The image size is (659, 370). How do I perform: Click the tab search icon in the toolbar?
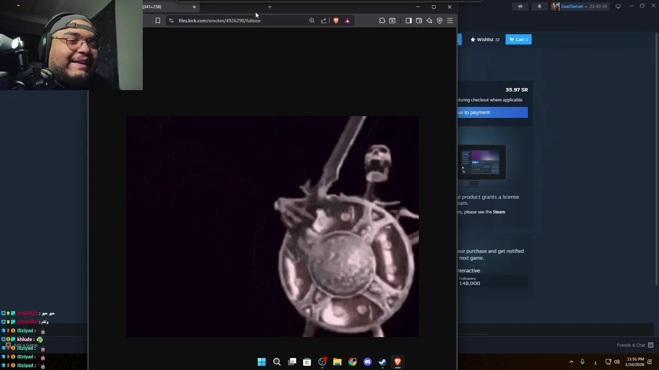click(x=392, y=21)
